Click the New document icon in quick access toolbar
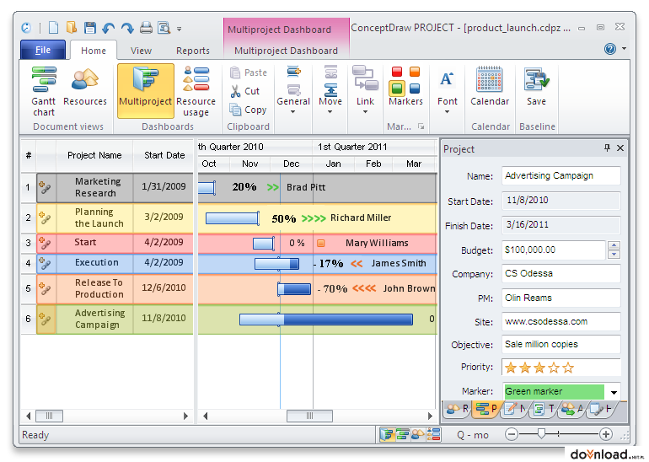The width and height of the screenshot is (649, 462). [53, 28]
